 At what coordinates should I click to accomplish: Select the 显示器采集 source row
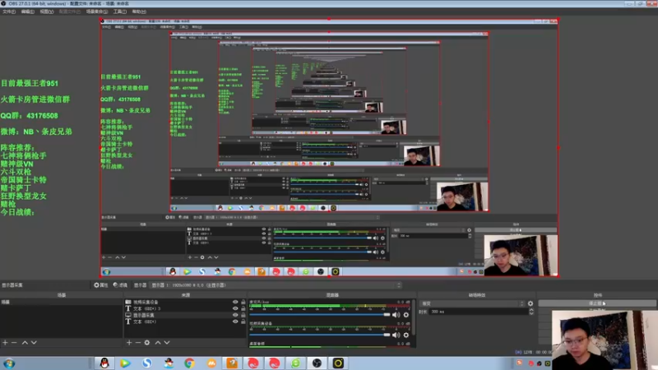click(x=186, y=315)
